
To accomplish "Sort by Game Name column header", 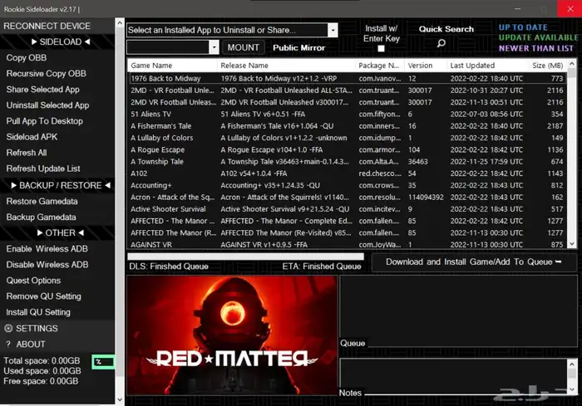I will point(173,66).
